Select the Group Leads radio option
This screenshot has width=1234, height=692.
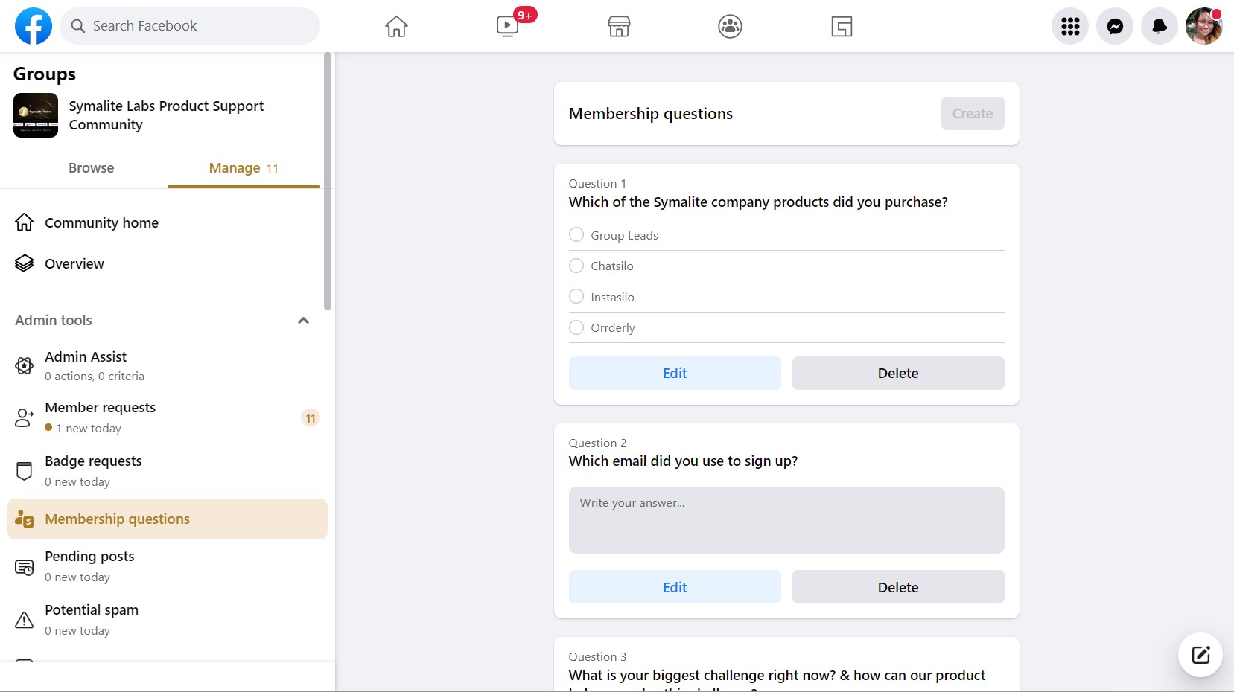[x=576, y=234]
